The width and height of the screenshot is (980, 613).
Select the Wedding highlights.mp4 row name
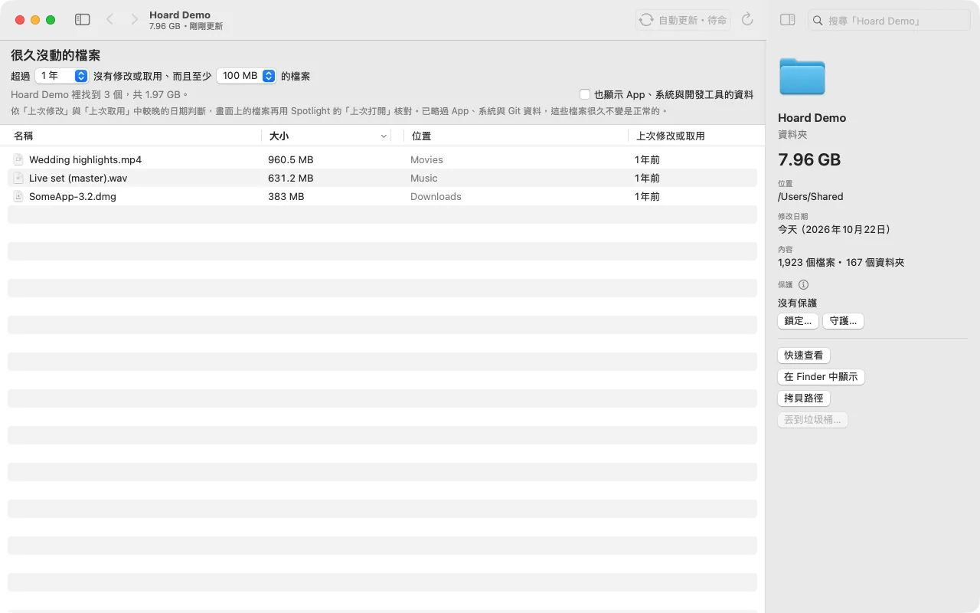pyautogui.click(x=85, y=159)
